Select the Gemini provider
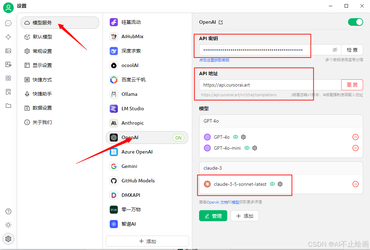 tap(147, 166)
